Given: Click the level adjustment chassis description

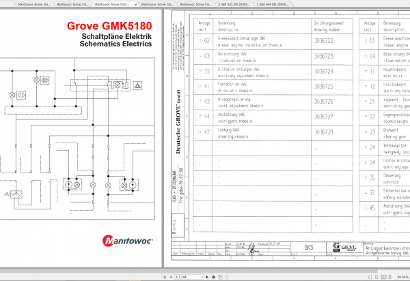Looking at the screenshot, I should 241,106.
